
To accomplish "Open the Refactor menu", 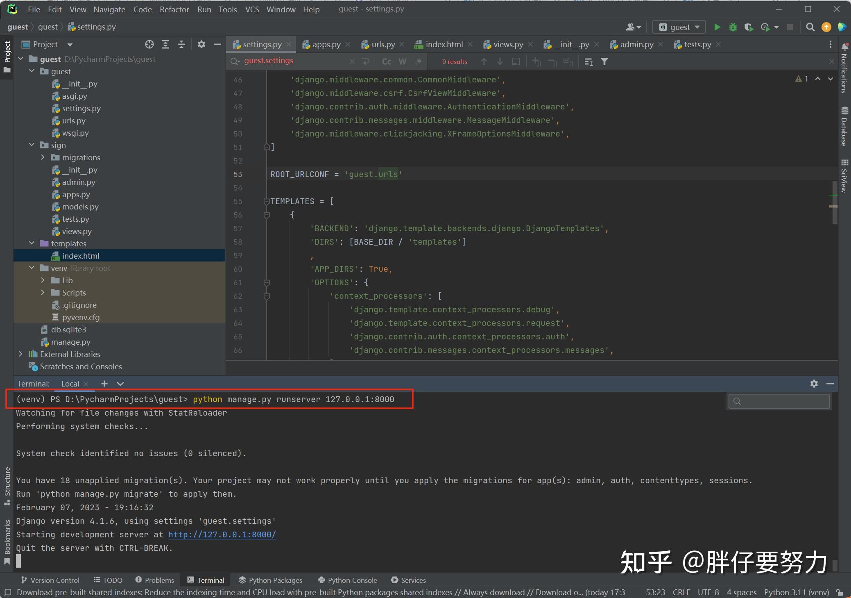I will point(174,9).
